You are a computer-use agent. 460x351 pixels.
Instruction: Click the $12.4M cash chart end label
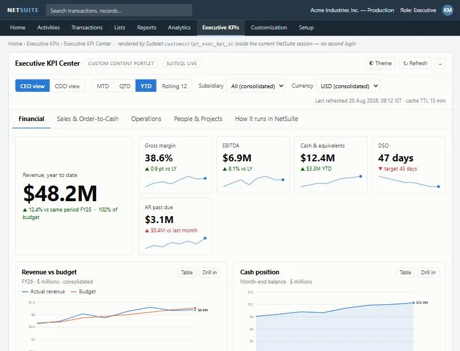[x=422, y=303]
